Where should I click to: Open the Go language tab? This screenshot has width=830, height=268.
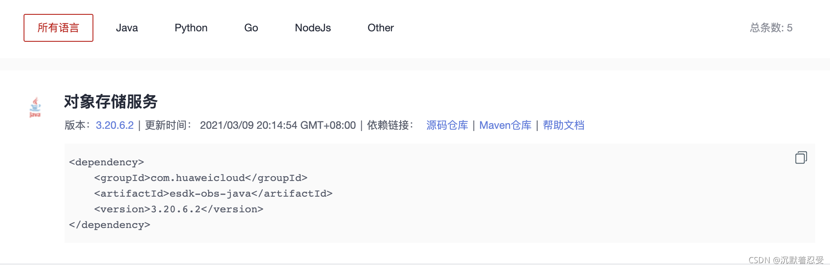click(x=251, y=28)
